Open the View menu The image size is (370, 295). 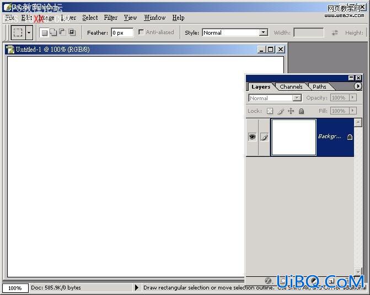point(130,18)
